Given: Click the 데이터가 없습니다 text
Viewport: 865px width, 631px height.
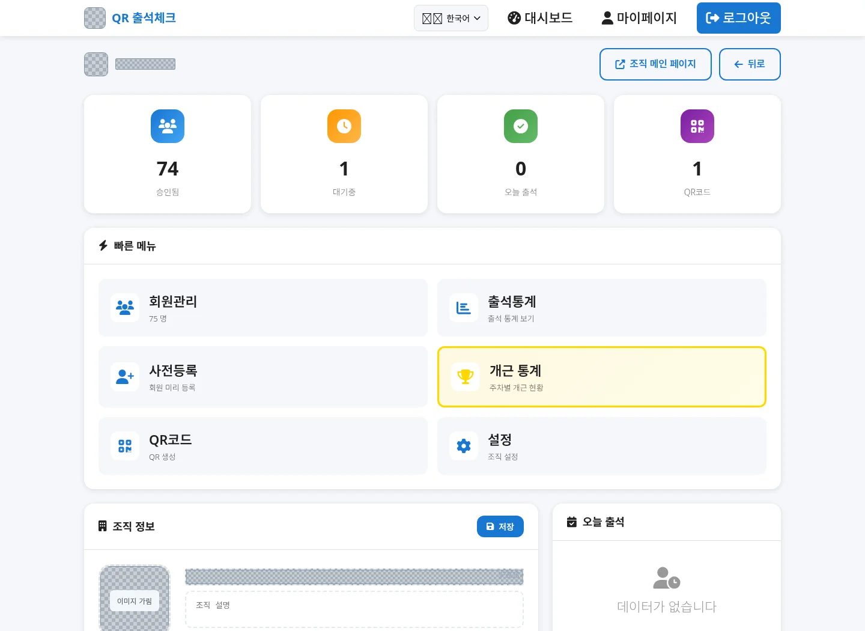Looking at the screenshot, I should coord(667,607).
